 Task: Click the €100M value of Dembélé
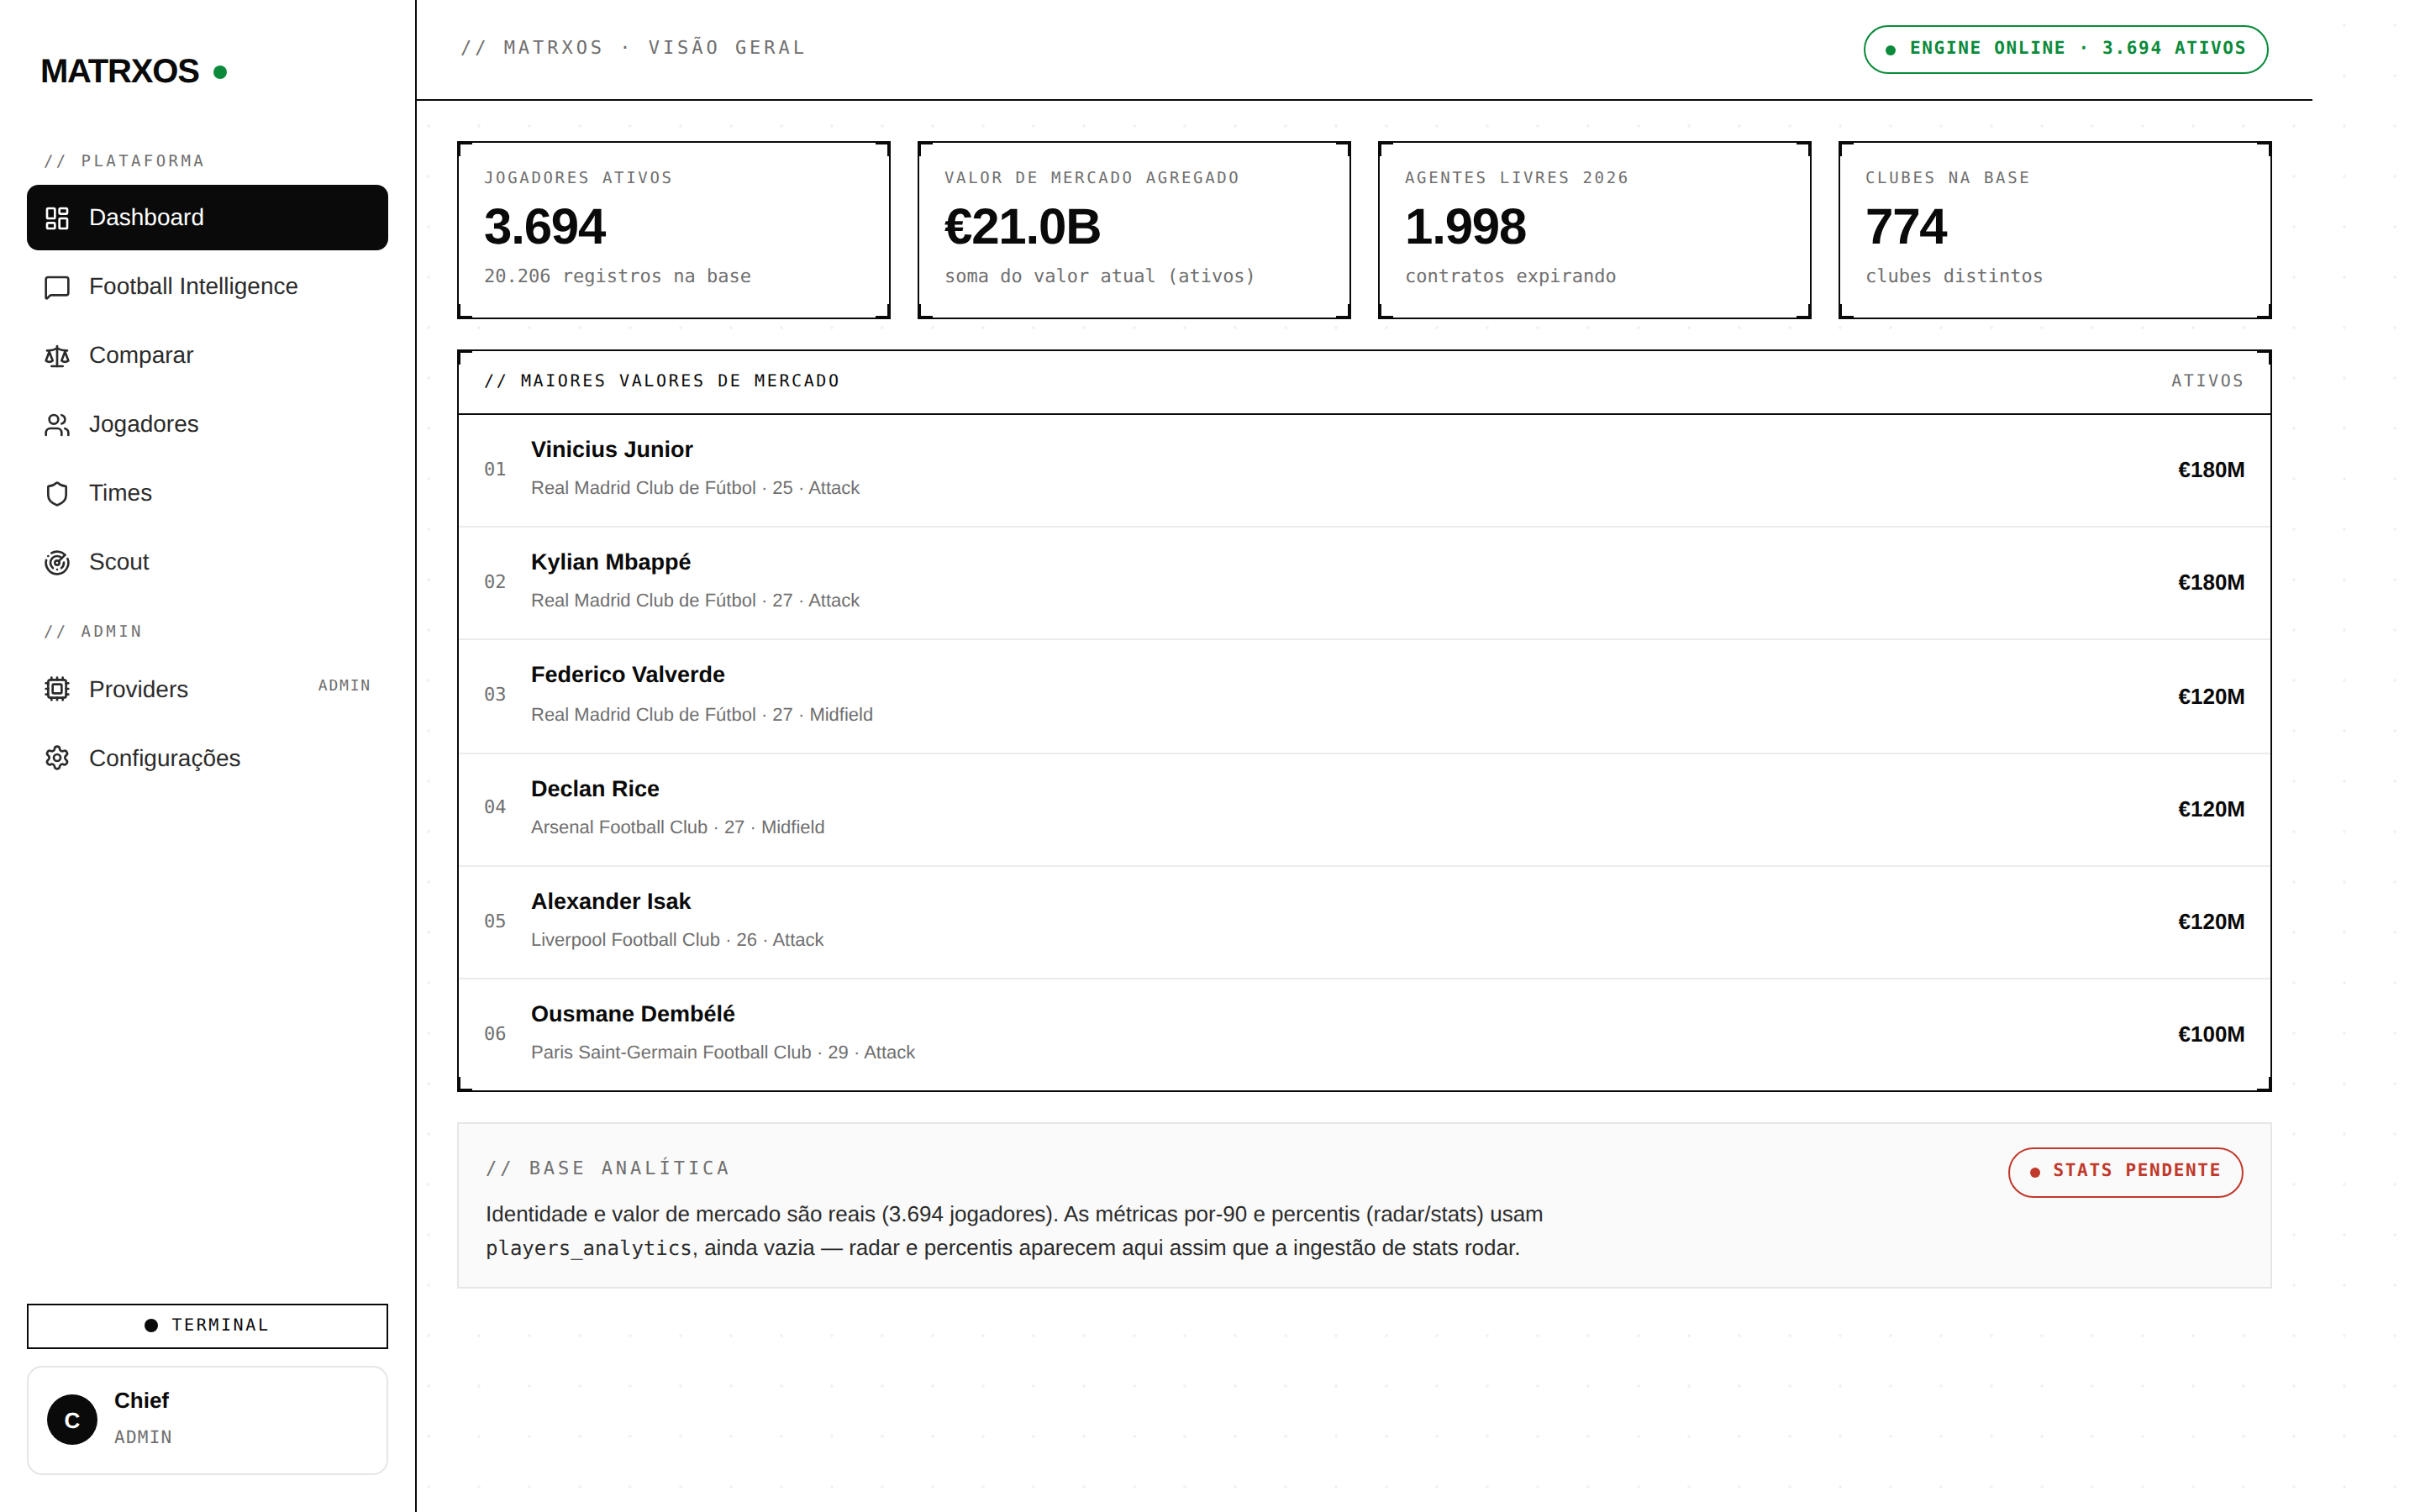(2211, 1035)
